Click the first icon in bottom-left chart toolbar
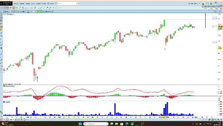The width and height of the screenshot is (223, 126). pyautogui.click(x=1, y=120)
